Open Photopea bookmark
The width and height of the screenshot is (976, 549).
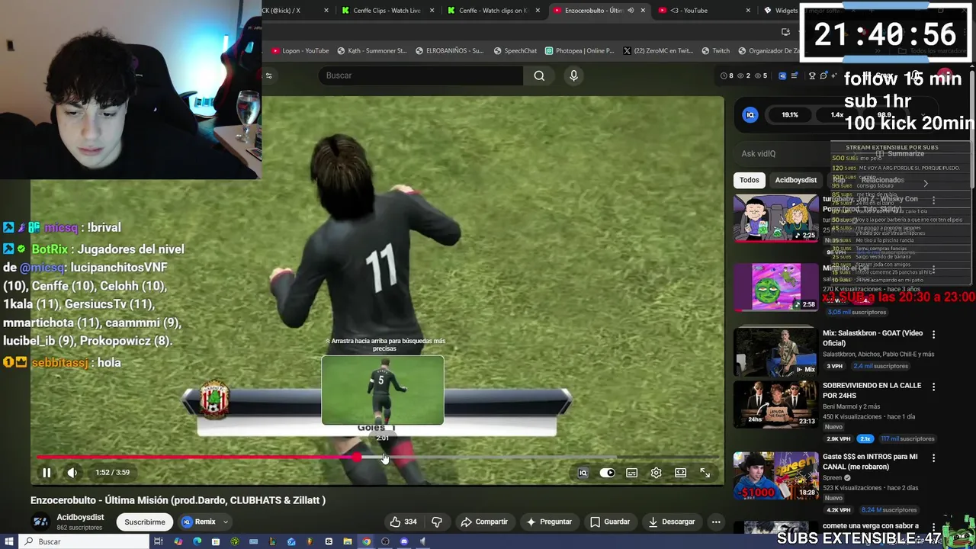pyautogui.click(x=579, y=51)
